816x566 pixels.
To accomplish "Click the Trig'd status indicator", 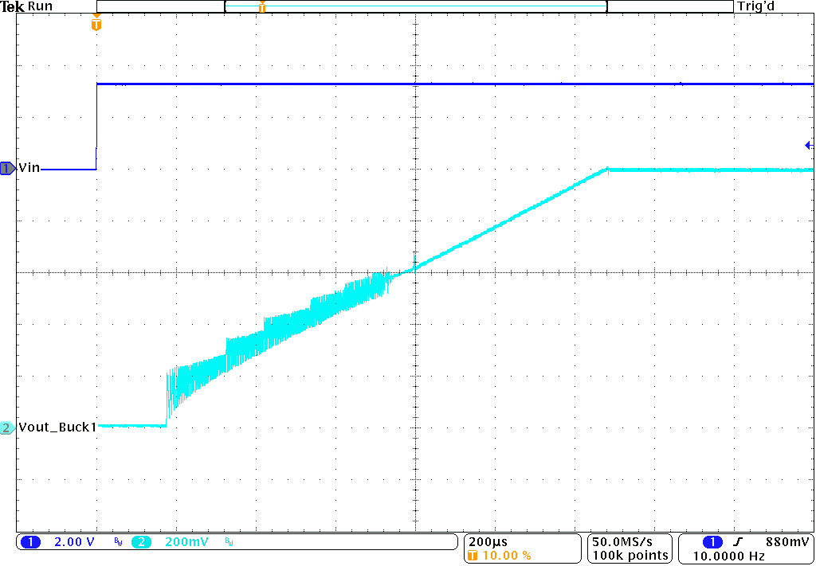I will coord(755,6).
